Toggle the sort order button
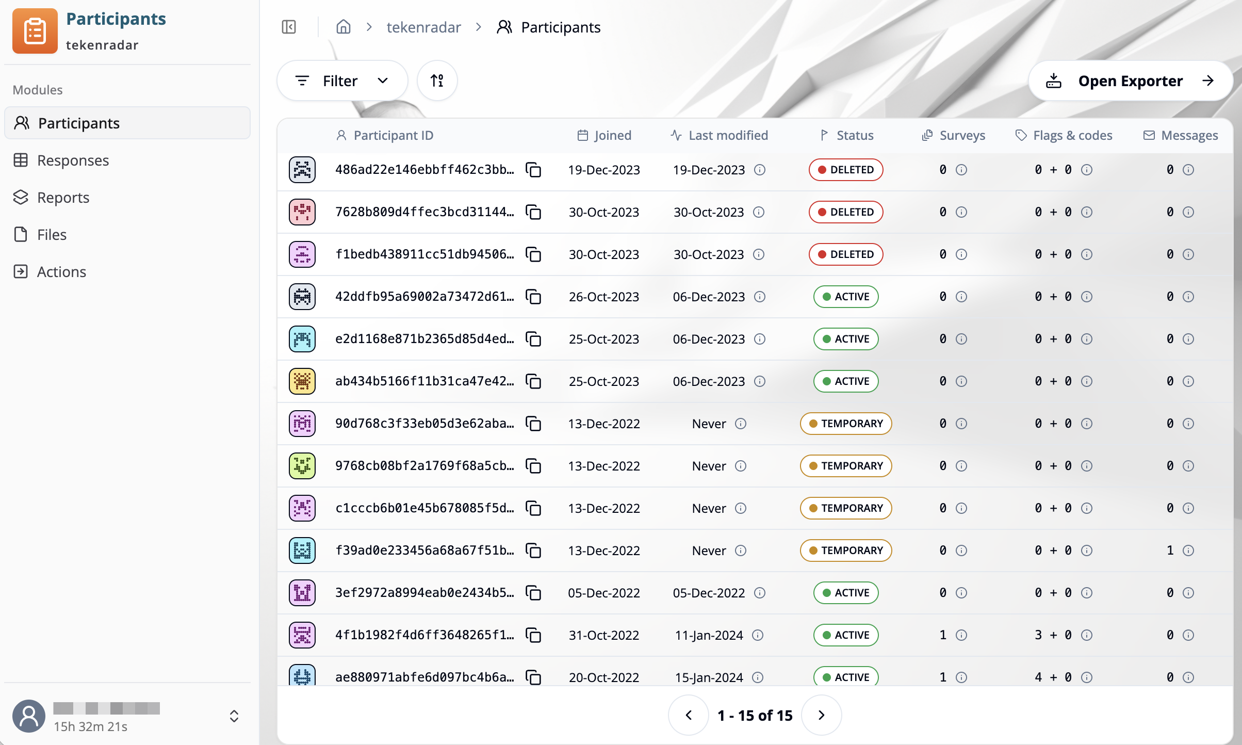This screenshot has width=1242, height=745. [437, 80]
